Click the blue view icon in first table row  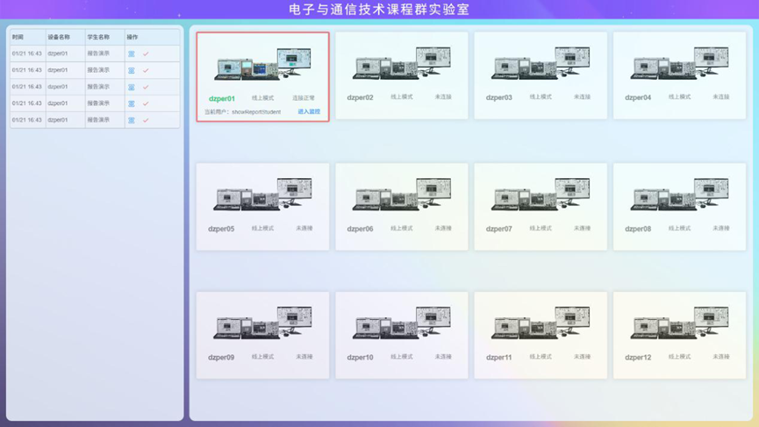pyautogui.click(x=132, y=53)
